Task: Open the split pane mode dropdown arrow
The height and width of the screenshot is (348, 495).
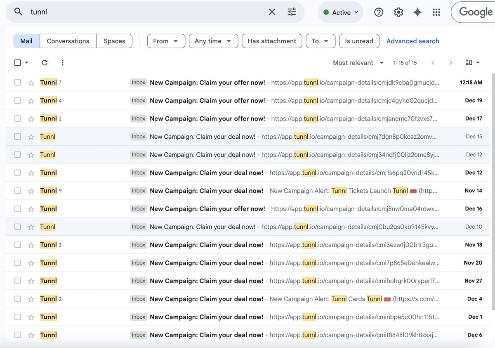Action: pyautogui.click(x=478, y=63)
